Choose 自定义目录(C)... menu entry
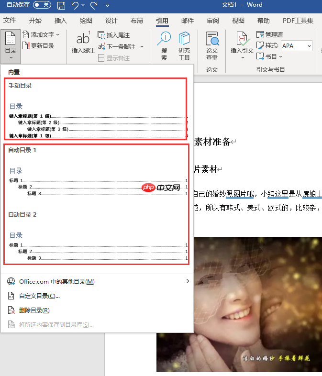The width and height of the screenshot is (322, 376). (97, 296)
